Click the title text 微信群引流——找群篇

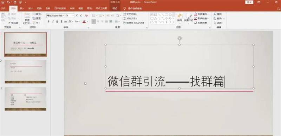tap(166, 81)
